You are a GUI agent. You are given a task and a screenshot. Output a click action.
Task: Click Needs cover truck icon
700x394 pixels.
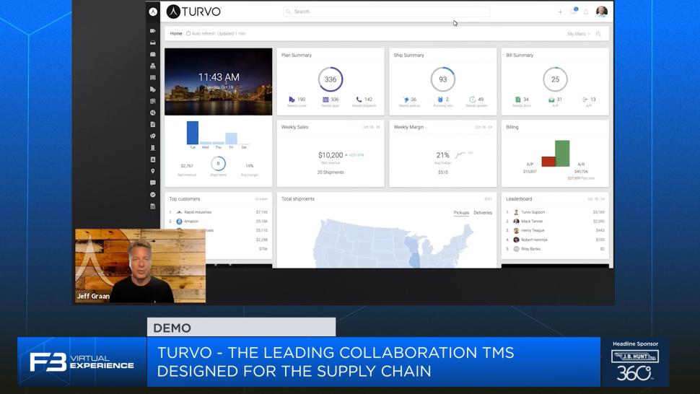pos(292,100)
